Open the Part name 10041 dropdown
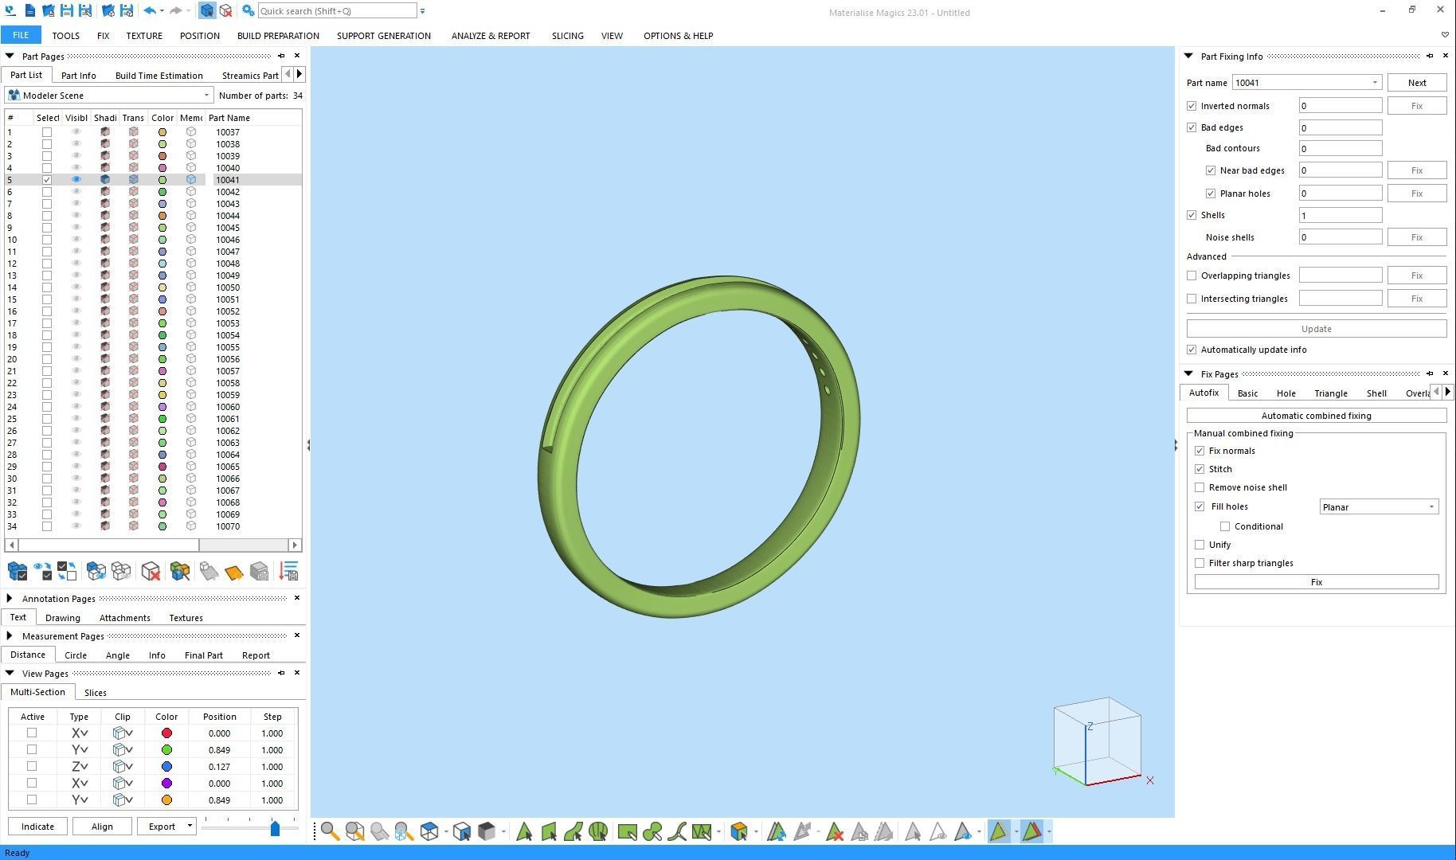Viewport: 1456px width, 860px height. (1306, 83)
